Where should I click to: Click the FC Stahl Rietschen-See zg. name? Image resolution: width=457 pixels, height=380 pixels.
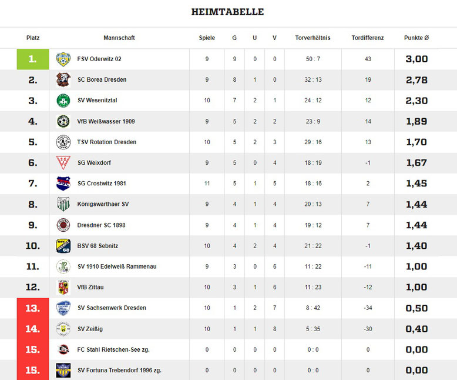113,349
